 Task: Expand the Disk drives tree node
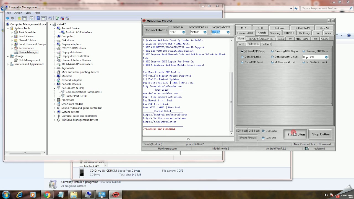pyautogui.click(x=54, y=40)
